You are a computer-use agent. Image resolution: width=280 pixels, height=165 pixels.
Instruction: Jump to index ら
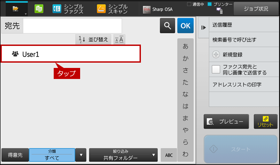click(x=185, y=142)
